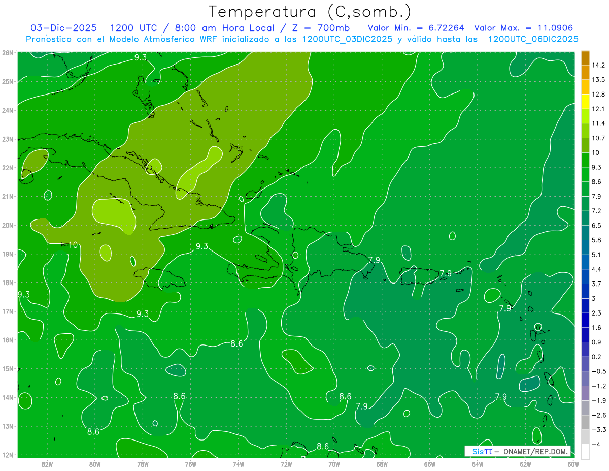
Task: Click the longitude axis label "74W"
Action: pos(238,464)
